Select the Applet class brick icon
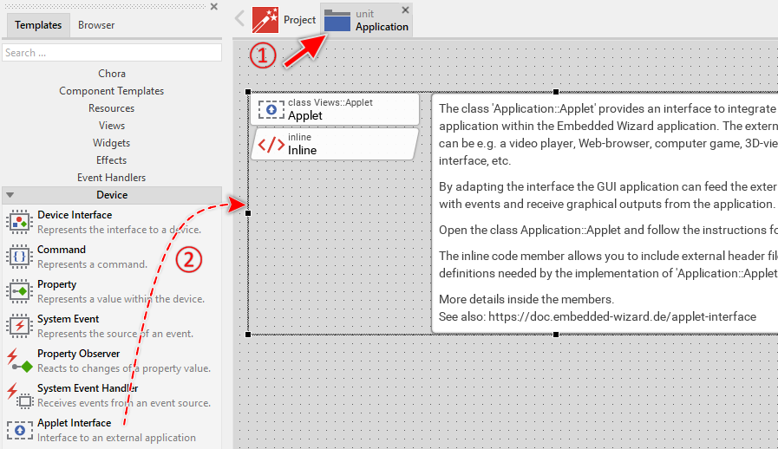The height and width of the screenshot is (449, 778). point(271,109)
